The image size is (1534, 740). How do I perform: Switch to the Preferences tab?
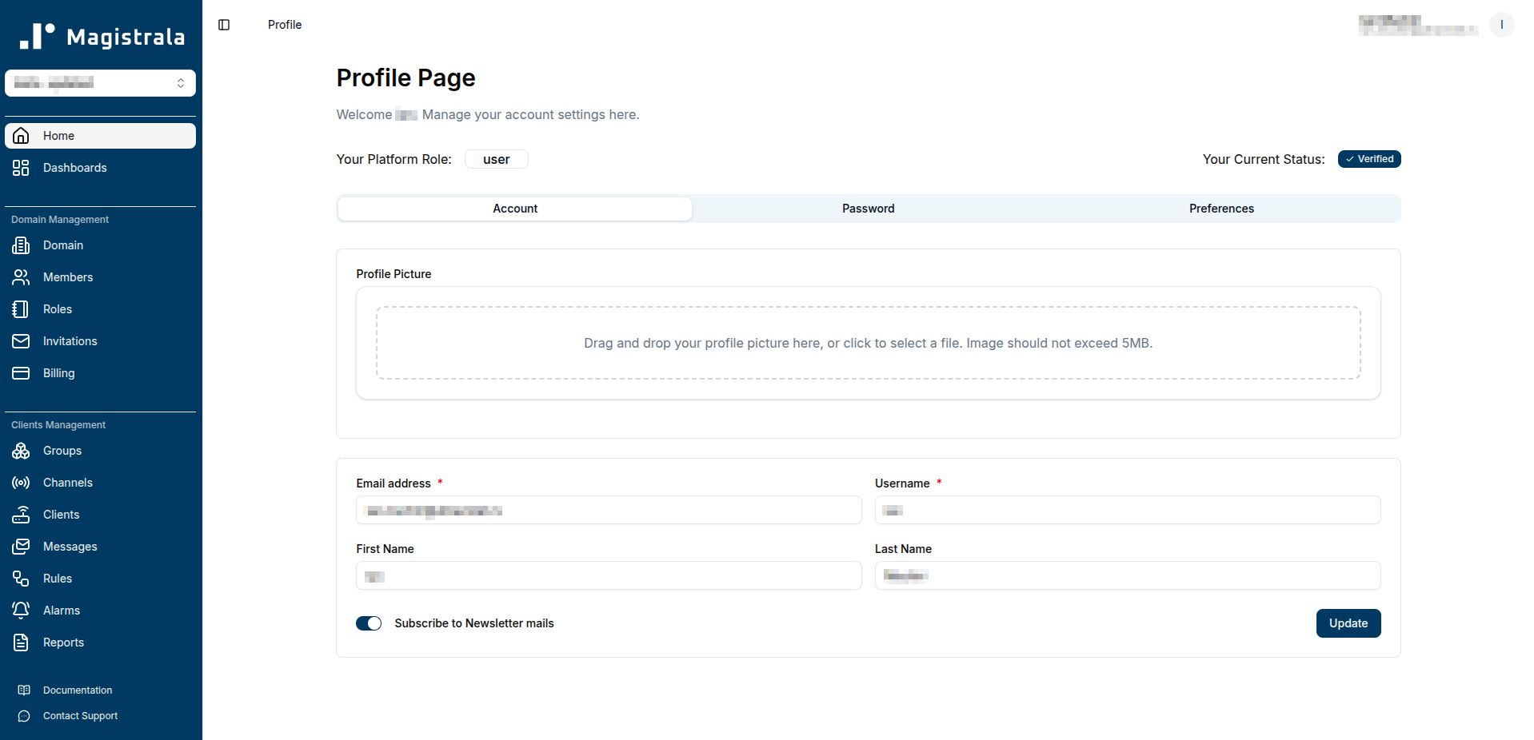click(x=1220, y=209)
